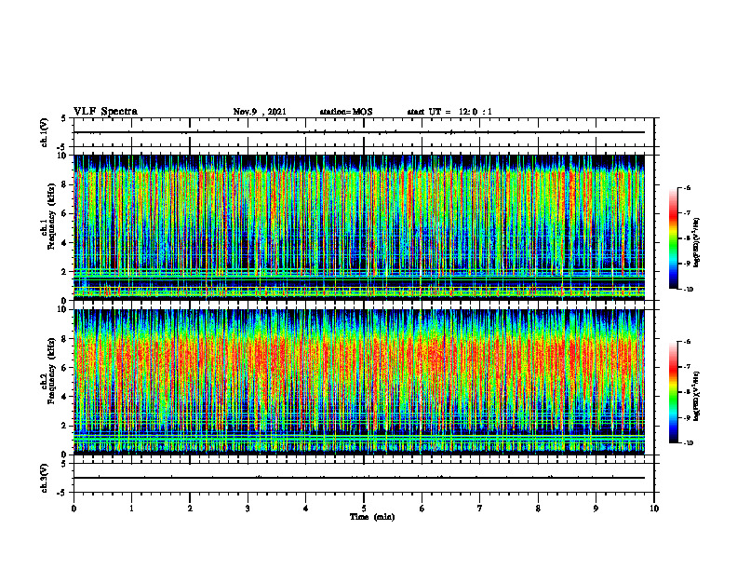
Task: Click the "8" frequency tick of ch.1 spectrogram
Action: 65,184
